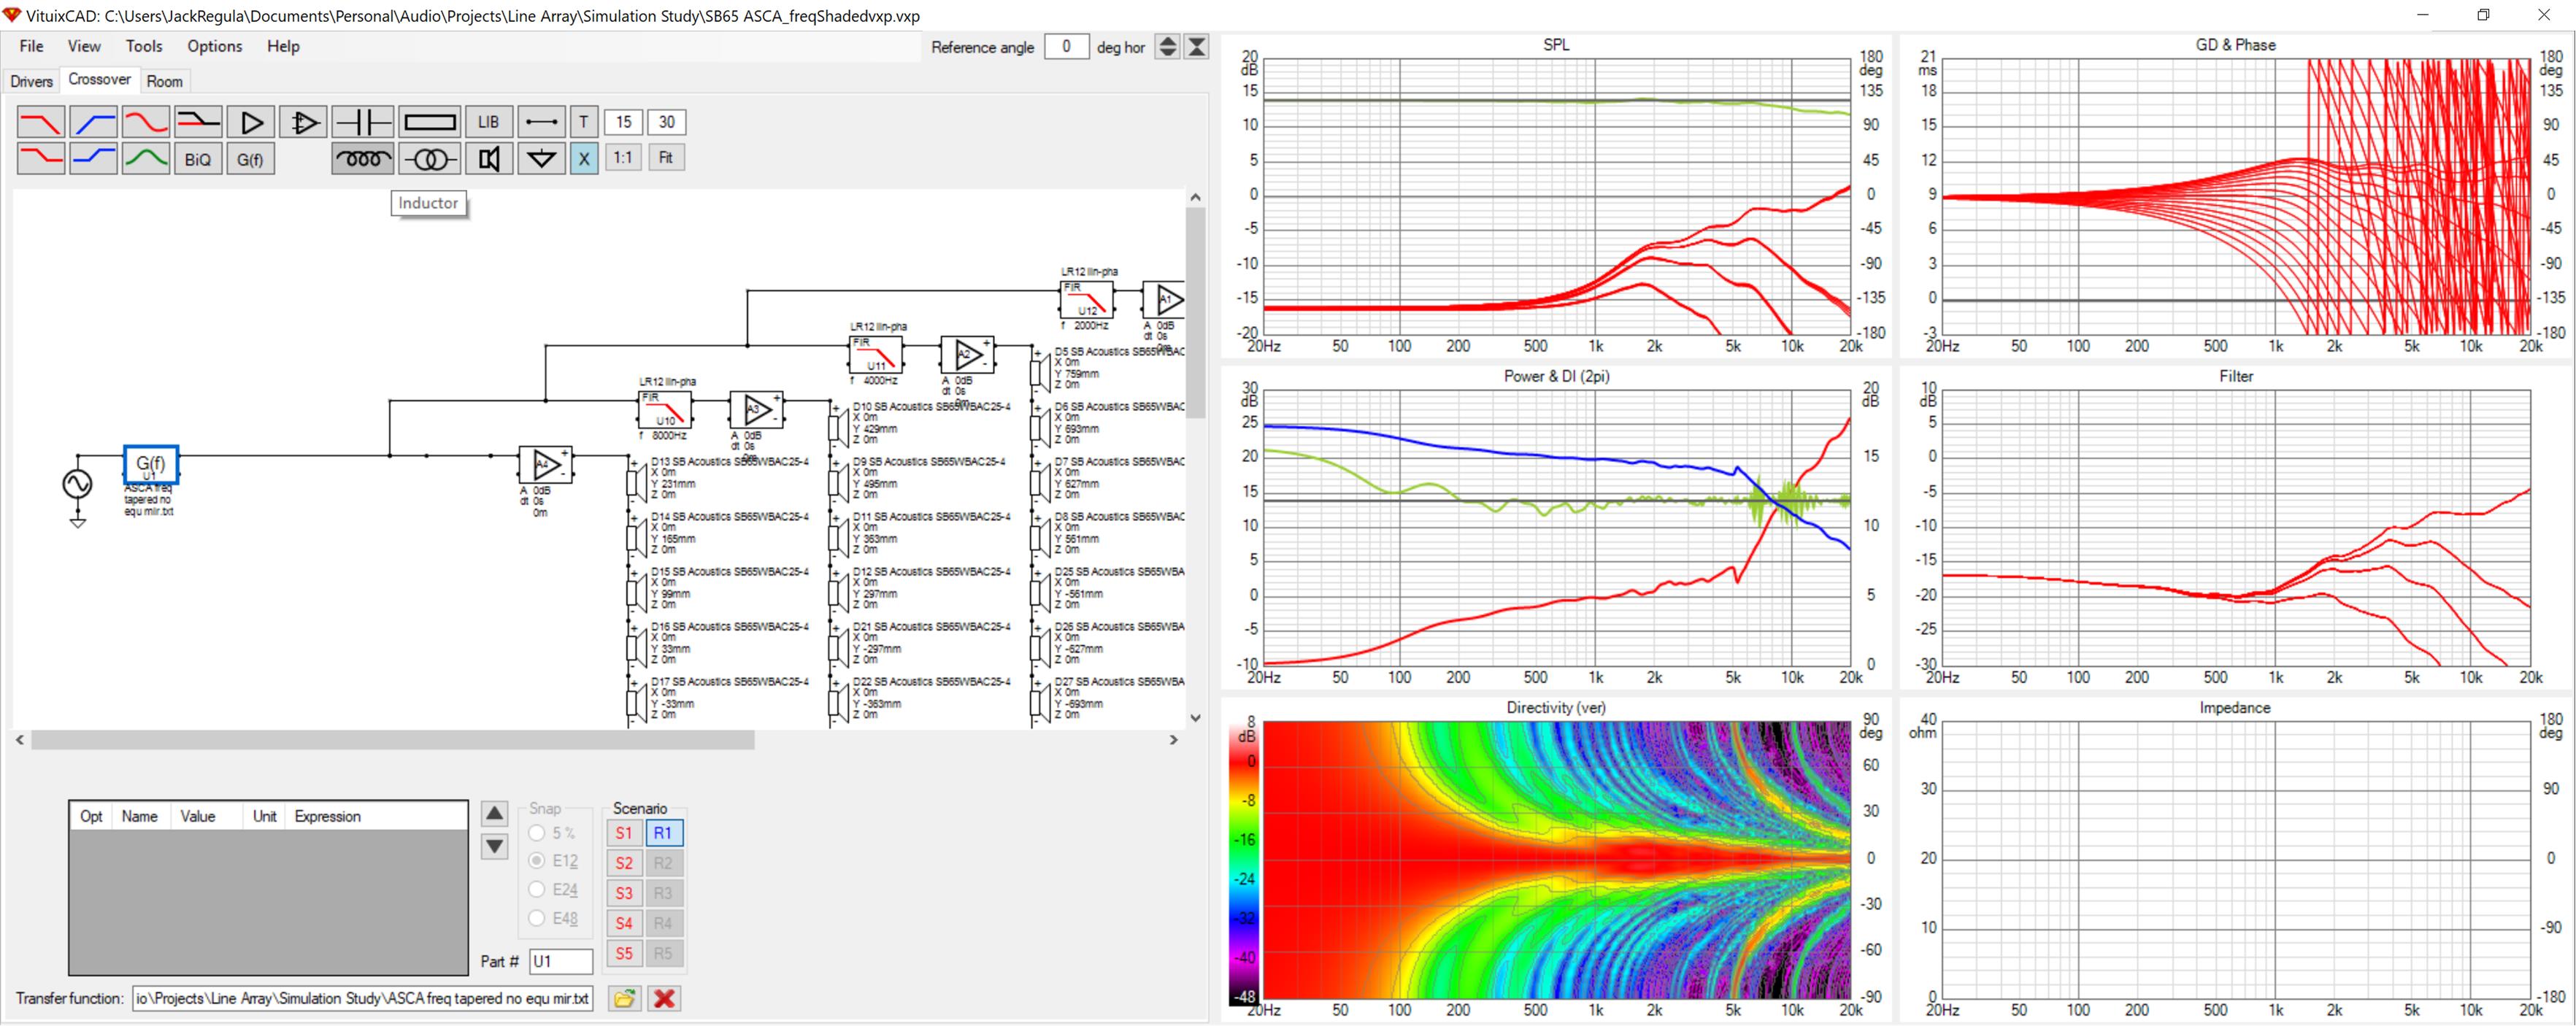Select the wire connection tool
2576x1026 pixels.
[541, 122]
